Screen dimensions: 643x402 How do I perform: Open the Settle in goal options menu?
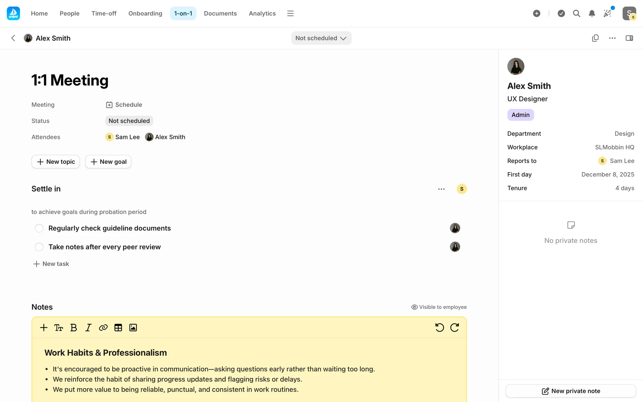pos(441,189)
